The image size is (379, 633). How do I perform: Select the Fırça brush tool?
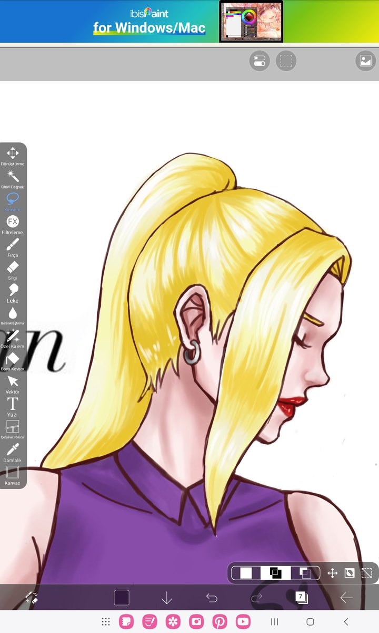pyautogui.click(x=13, y=247)
